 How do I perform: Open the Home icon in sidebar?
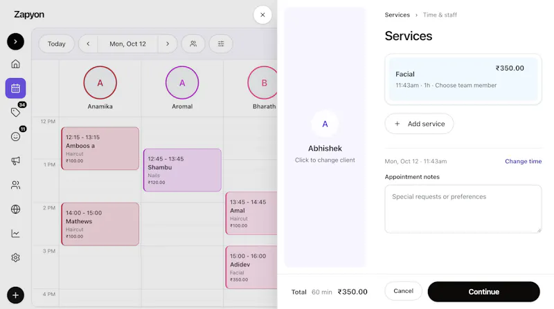(x=15, y=64)
